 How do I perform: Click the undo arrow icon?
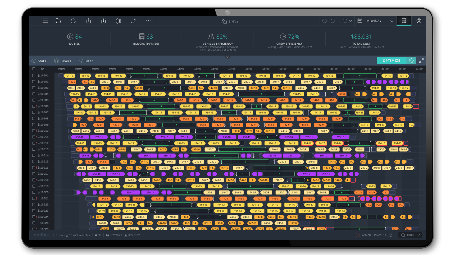click(x=324, y=21)
